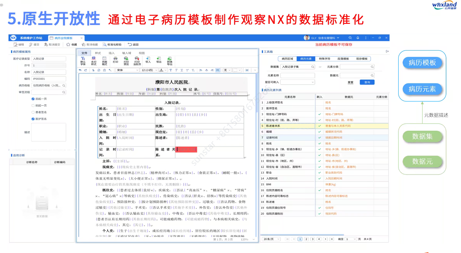The image size is (461, 253).
Task: Open the 数据集 入院记录子集 selector
Action: [298, 67]
